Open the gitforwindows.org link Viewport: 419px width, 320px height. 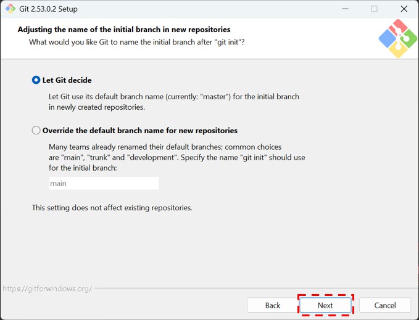point(48,289)
